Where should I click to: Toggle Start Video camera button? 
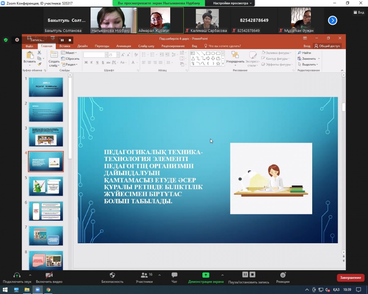(x=49, y=275)
